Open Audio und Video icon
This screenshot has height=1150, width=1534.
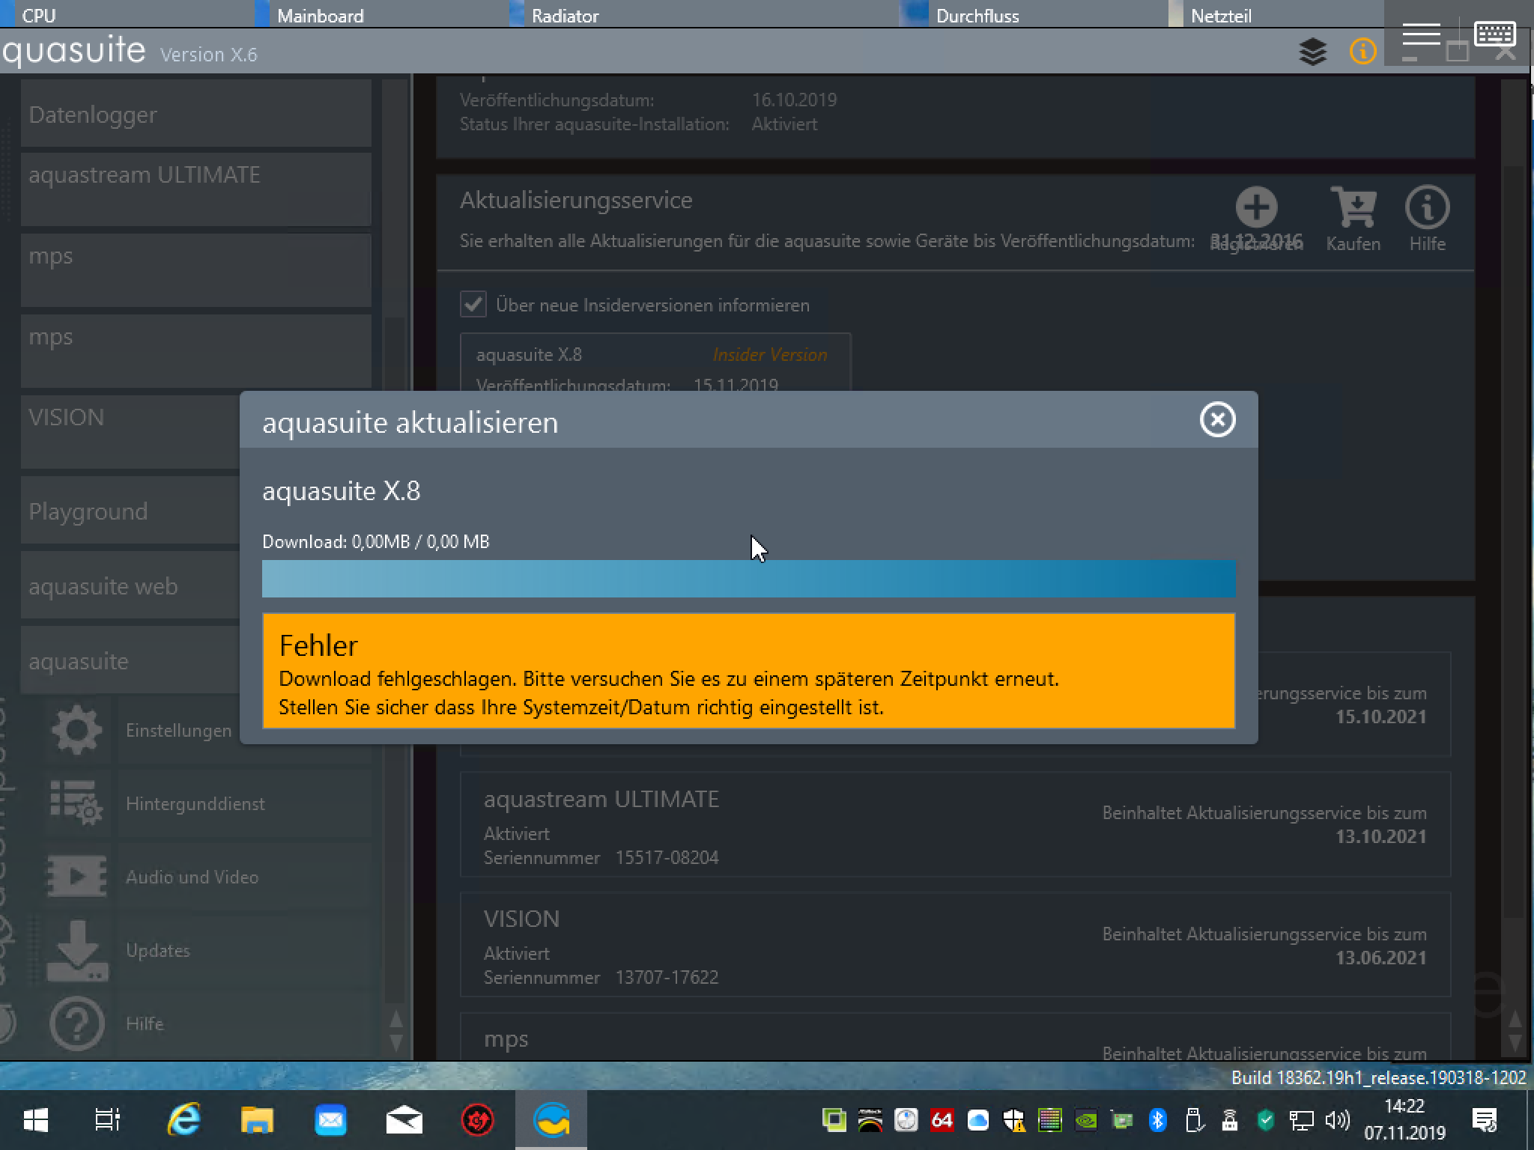tap(77, 877)
